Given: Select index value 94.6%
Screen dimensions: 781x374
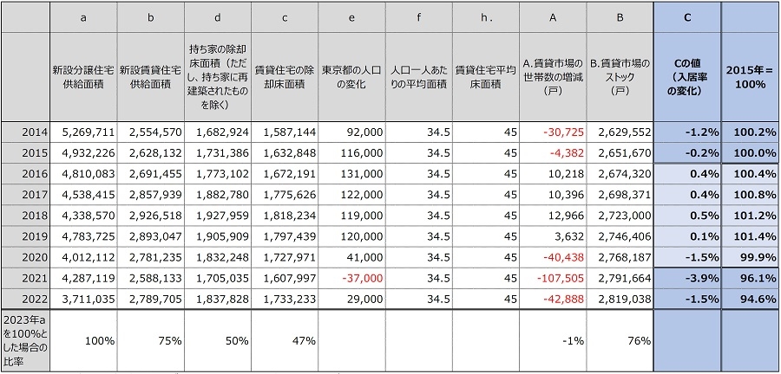Looking at the screenshot, I should click(x=751, y=299).
